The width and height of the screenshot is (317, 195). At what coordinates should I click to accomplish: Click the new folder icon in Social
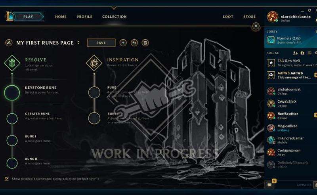pos(302,53)
